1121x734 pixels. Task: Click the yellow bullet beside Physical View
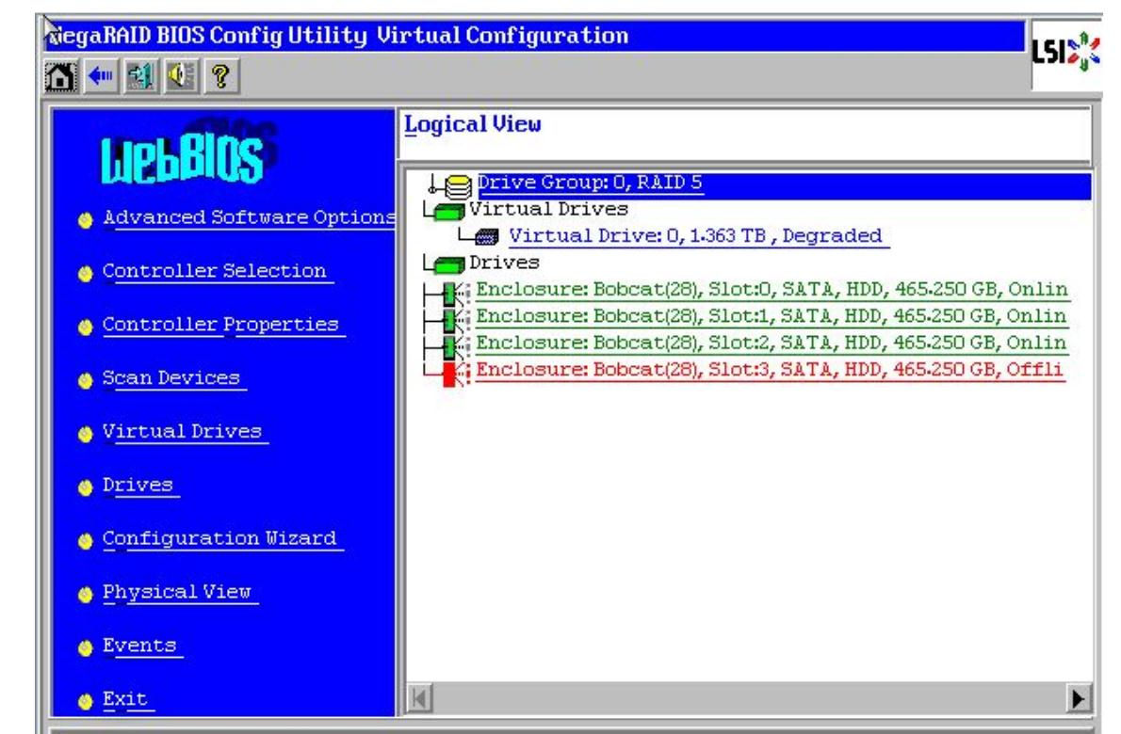(85, 594)
